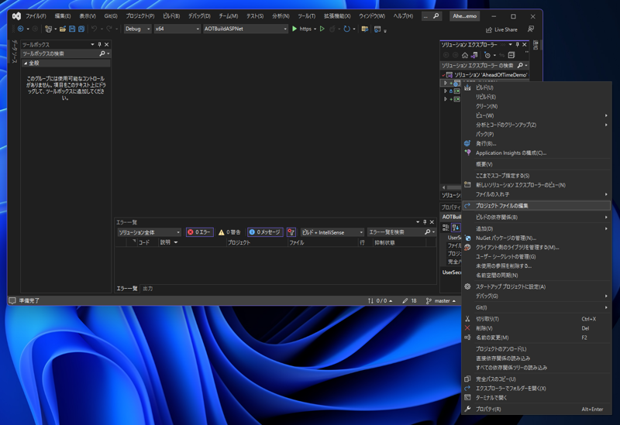
Task: Click the save file toolbar icon
Action: click(x=72, y=29)
